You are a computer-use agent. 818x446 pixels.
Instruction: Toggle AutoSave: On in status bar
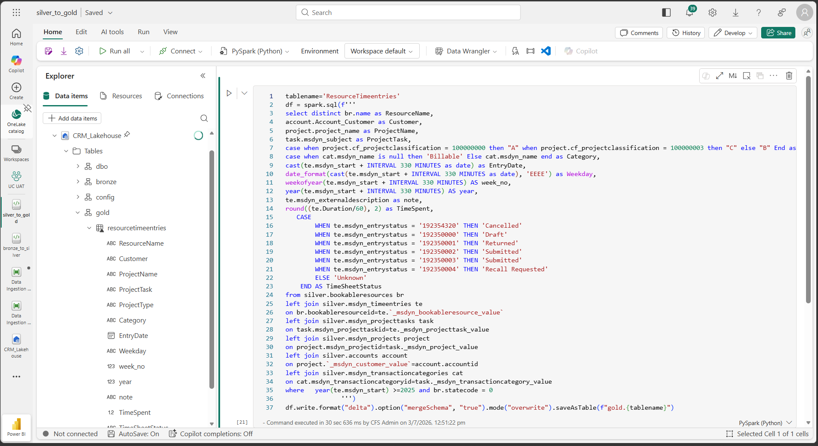coord(133,434)
